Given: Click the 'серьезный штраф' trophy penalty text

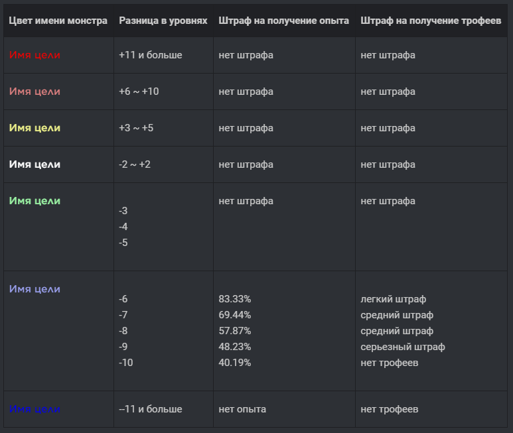Looking at the screenshot, I should coord(403,347).
